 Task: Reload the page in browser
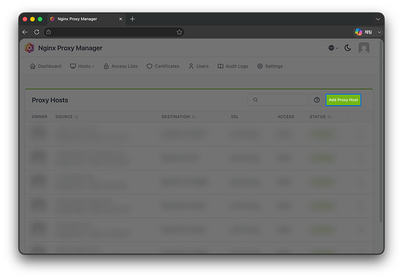[x=37, y=32]
